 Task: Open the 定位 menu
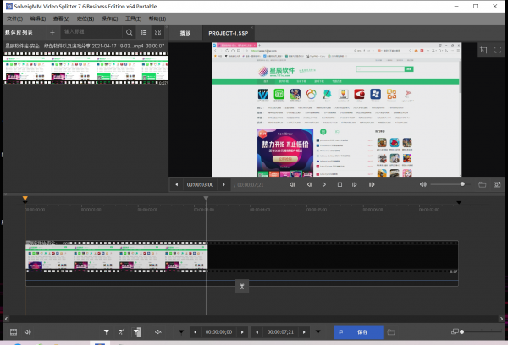point(86,19)
